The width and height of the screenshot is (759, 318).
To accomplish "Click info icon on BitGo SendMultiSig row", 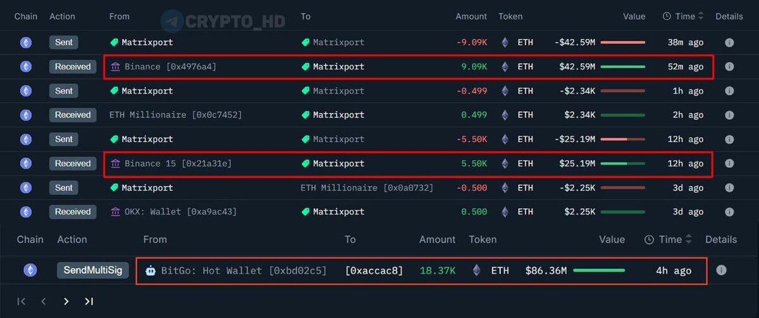I will pos(722,270).
